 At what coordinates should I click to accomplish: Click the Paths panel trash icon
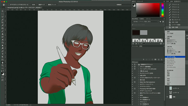(x=162, y=60)
